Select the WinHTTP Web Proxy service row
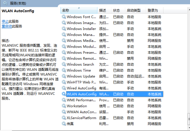Screen dimensions: 190x131 (x=81, y=82)
